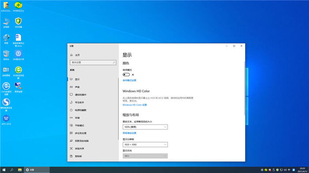Viewport: 309px width, 173px height.
Task: Open taskbar search magnifier
Action: pos(11,170)
